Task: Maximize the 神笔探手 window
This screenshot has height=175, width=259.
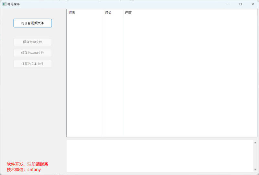Action: (241, 4)
